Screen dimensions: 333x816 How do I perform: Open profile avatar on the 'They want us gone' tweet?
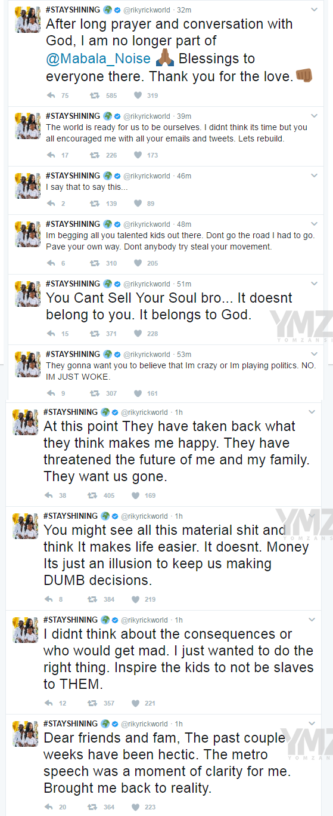pos(25,422)
